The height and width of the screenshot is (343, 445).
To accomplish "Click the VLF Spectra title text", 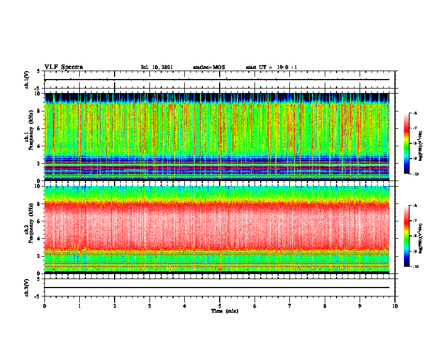I will [x=63, y=67].
